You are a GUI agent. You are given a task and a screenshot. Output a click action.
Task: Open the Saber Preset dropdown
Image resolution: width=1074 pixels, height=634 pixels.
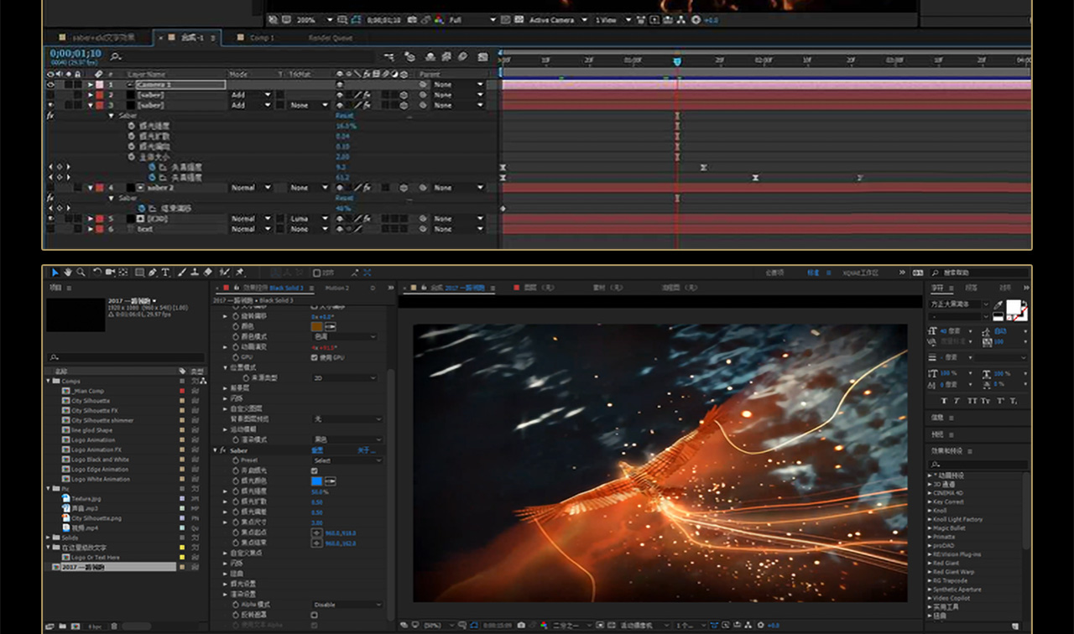tap(347, 460)
